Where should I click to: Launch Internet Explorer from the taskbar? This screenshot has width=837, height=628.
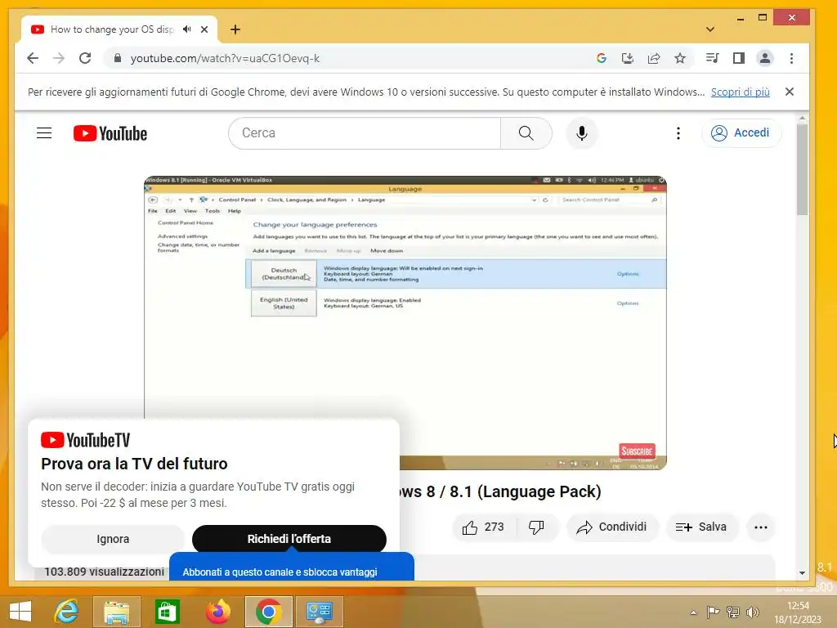click(67, 612)
